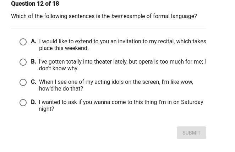Click the bold letter 'A.' label

(x=34, y=42)
